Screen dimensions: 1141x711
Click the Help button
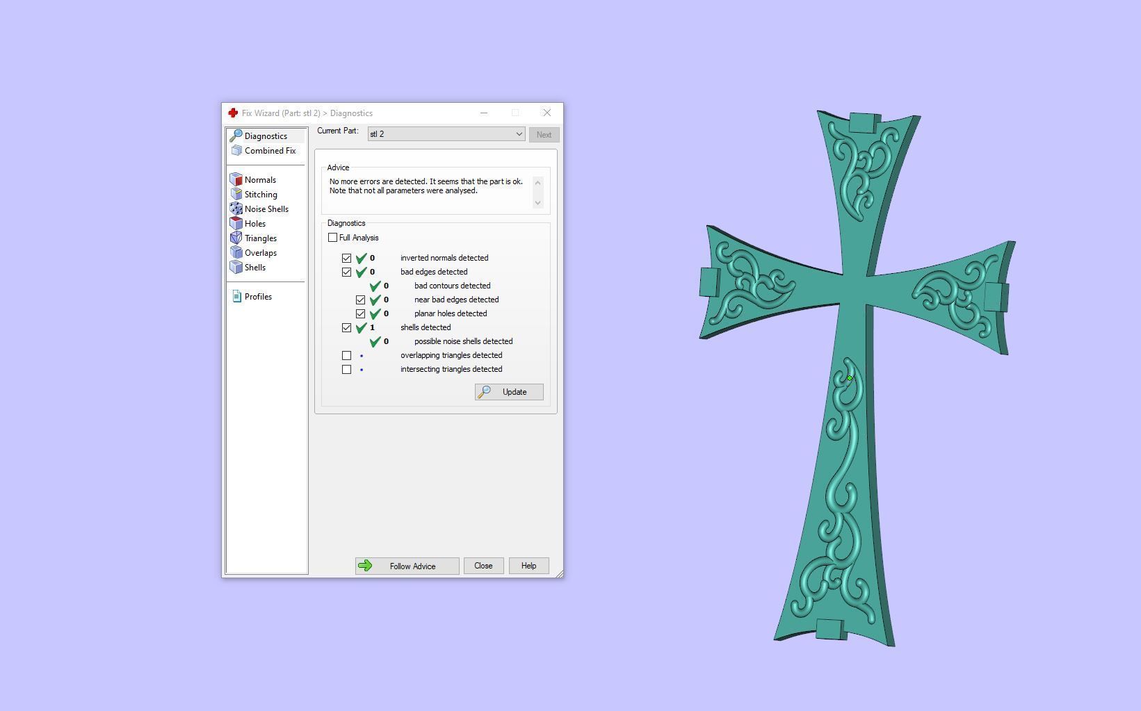pos(528,566)
